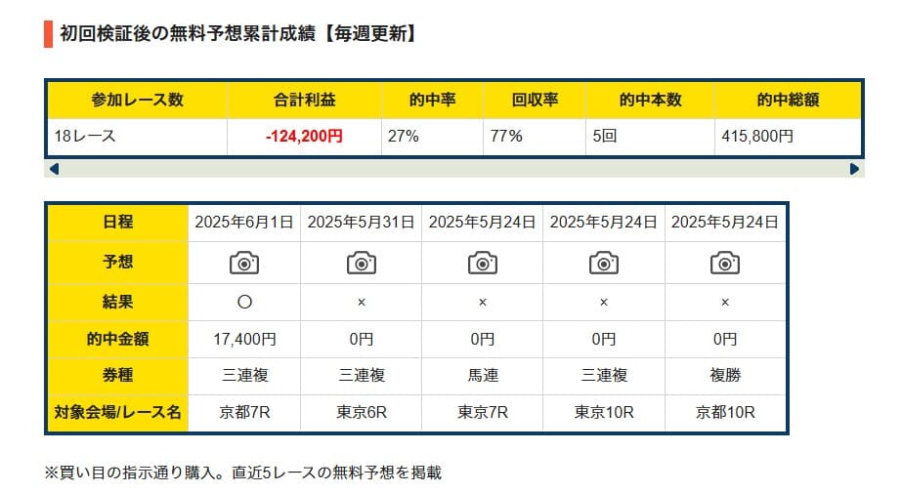
Task: Select the 的中本数 column header
Action: click(x=650, y=100)
